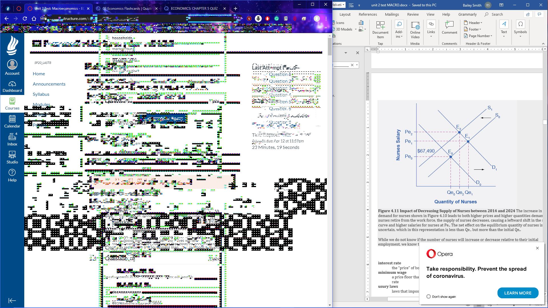
Task: Switch to 05 Economics Flashcards Quizlet tab
Action: (127, 8)
